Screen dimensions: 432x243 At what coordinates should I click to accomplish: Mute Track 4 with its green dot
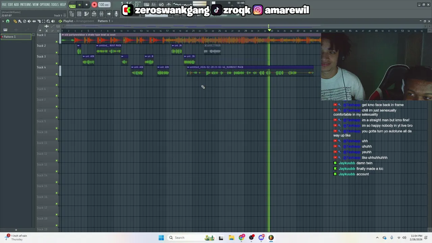click(57, 74)
